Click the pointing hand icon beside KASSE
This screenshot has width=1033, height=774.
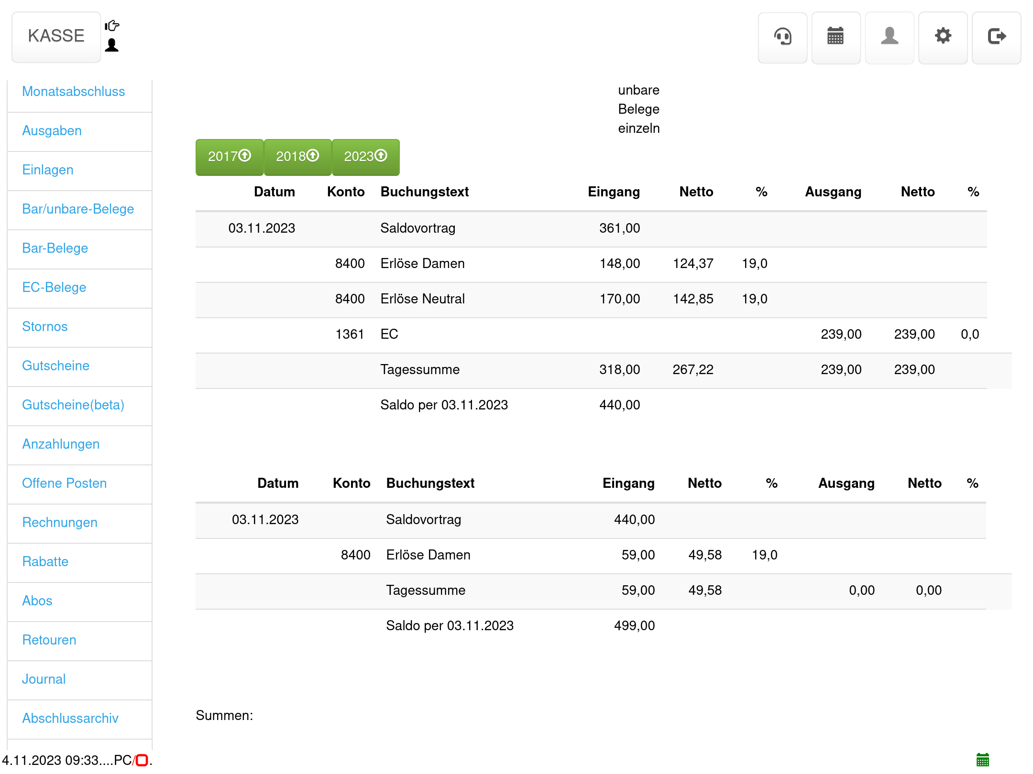point(112,25)
